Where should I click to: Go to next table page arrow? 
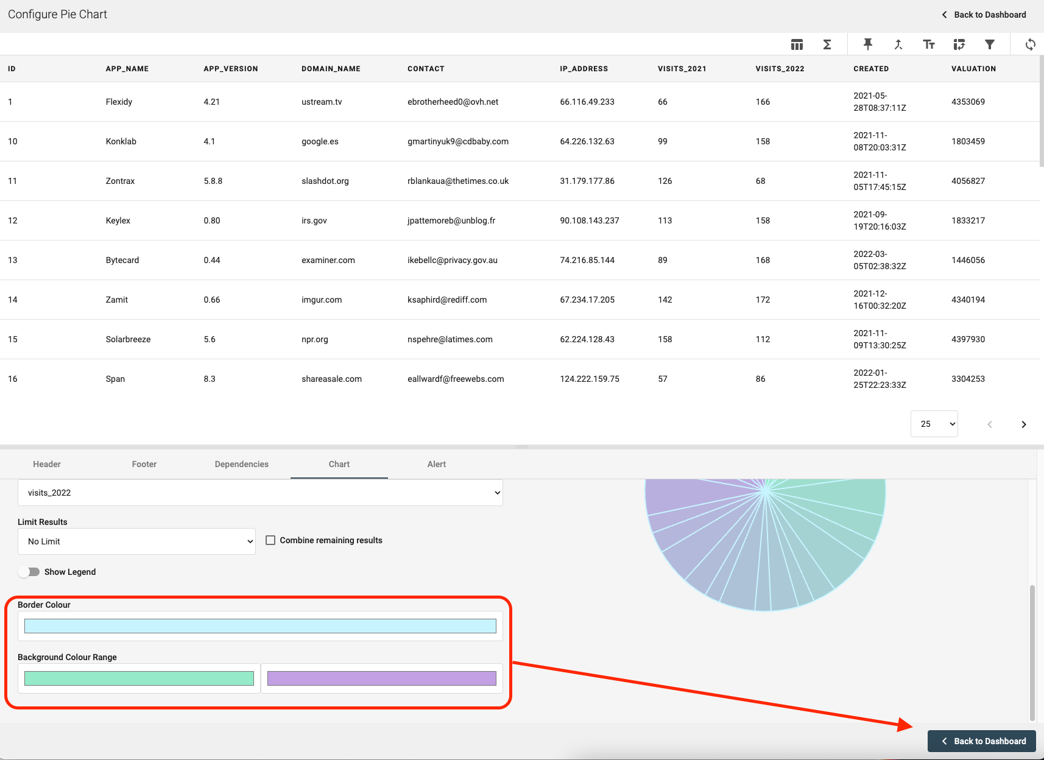tap(1024, 424)
